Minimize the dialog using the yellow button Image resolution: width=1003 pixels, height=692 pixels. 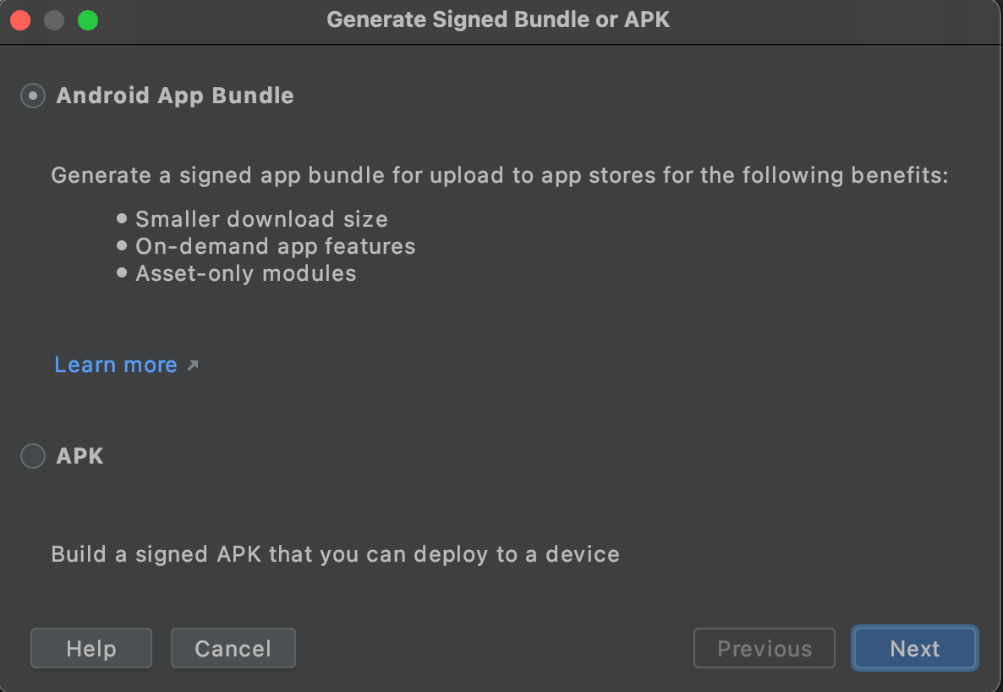click(54, 19)
